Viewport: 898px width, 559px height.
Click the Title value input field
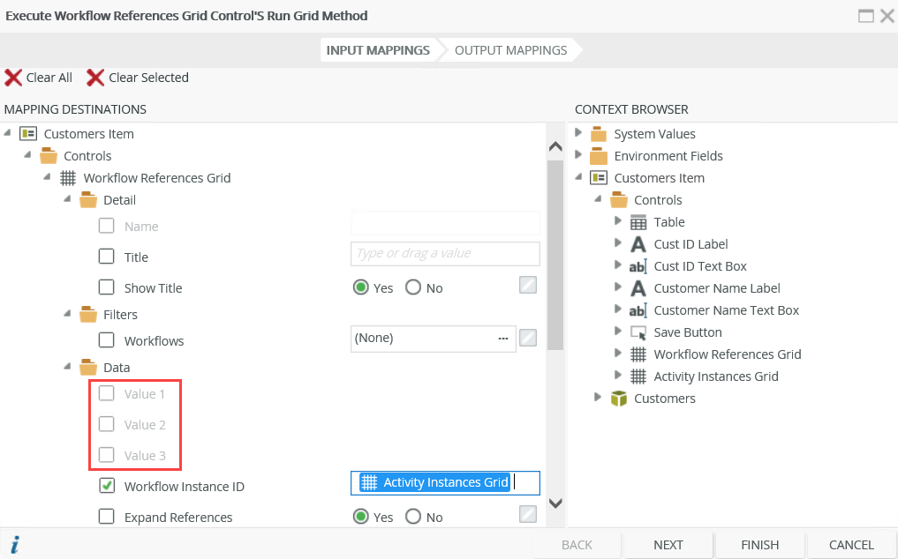point(445,254)
